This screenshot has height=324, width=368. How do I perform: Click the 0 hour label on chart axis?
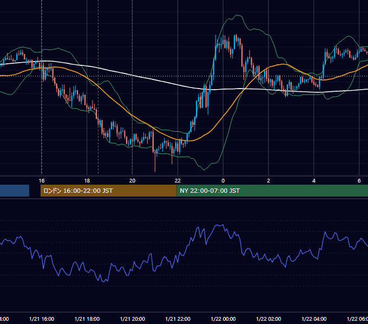(x=223, y=180)
